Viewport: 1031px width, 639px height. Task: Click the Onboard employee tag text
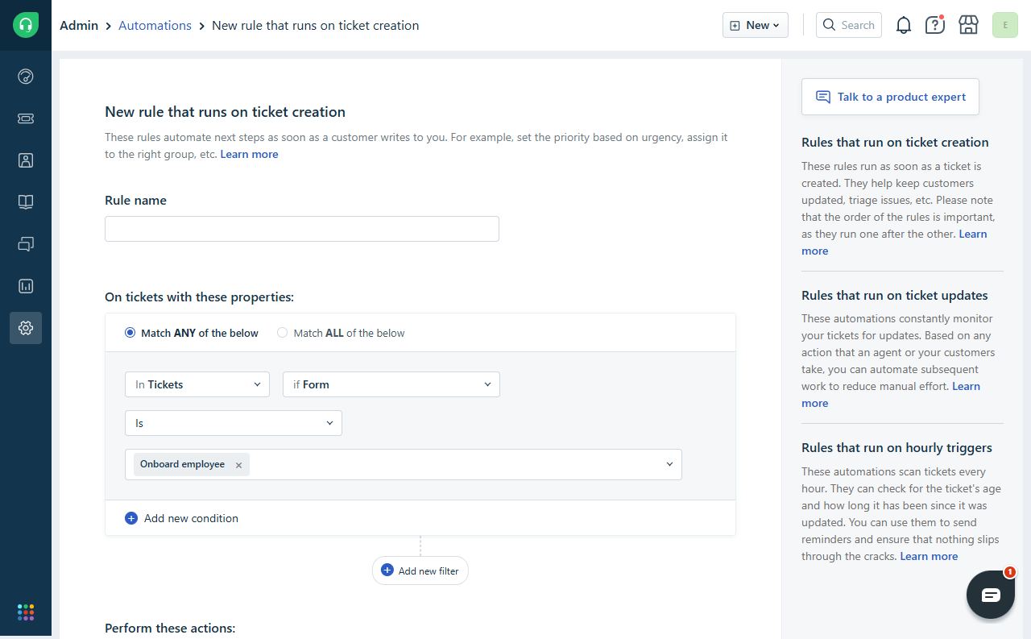[x=182, y=464]
